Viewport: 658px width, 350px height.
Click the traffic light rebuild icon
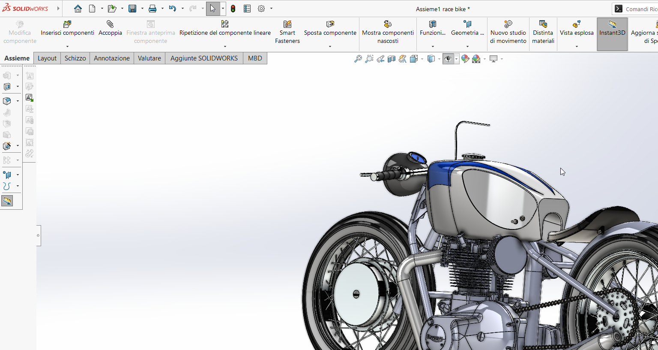(x=233, y=9)
